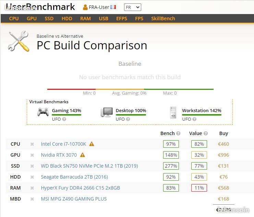Click the HDD value score 43%
The image size is (254, 217).
(199, 177)
